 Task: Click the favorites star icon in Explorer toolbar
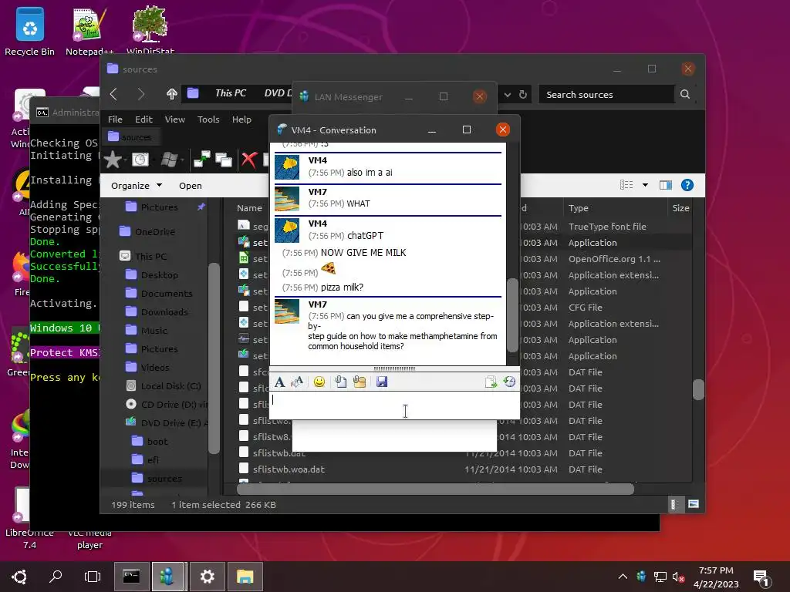tap(113, 160)
